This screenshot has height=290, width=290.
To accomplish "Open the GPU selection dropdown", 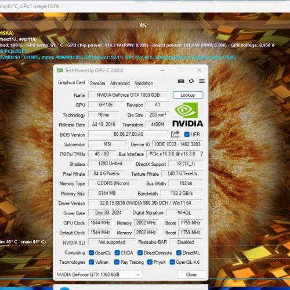I will click(x=99, y=274).
